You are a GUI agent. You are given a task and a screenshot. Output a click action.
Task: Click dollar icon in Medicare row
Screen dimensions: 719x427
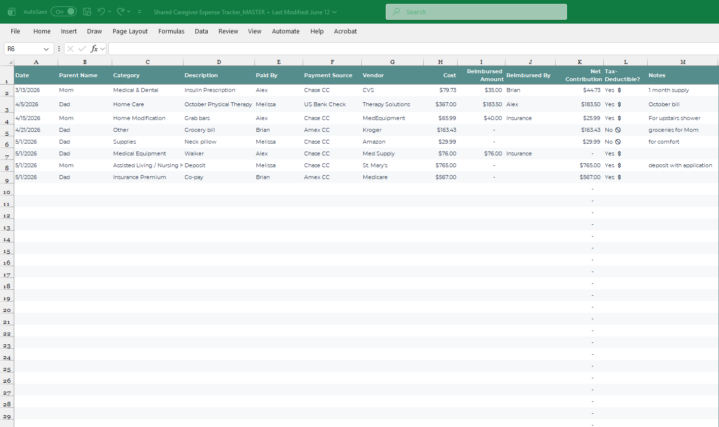619,177
